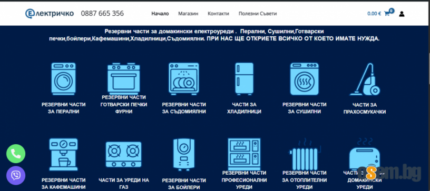Click the washing machine parts icon
This screenshot has width=430, height=191.
coord(63,79)
